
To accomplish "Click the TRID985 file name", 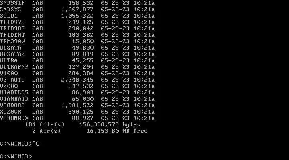I will coord(12,29).
